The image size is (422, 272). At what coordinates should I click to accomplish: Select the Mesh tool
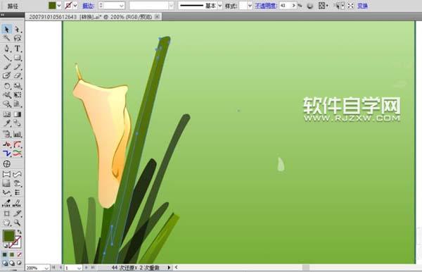click(x=7, y=114)
